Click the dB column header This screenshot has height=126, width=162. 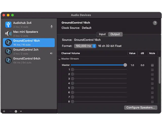point(142,53)
